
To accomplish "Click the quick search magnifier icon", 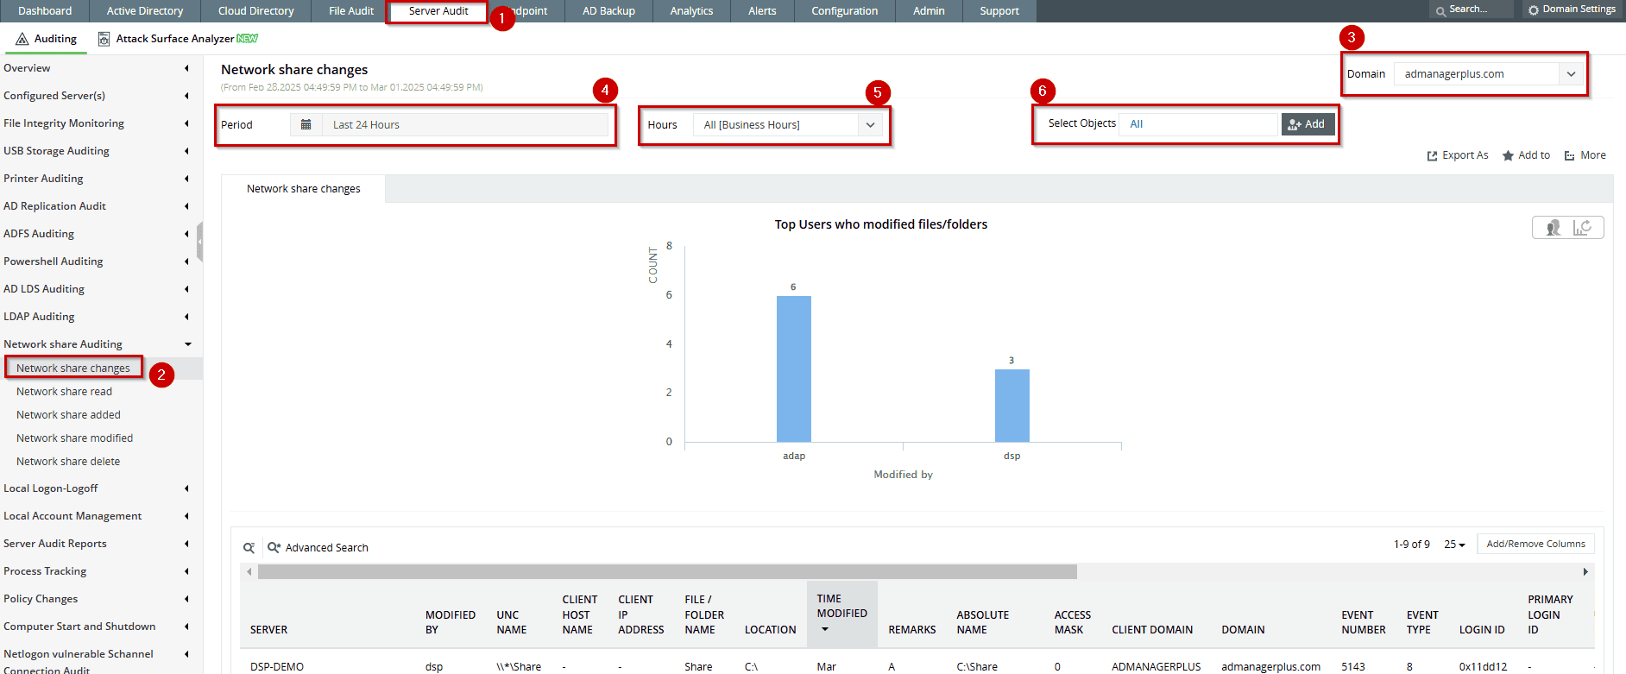I will [249, 548].
